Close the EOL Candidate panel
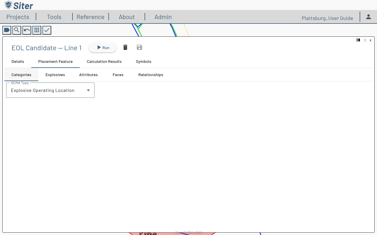The width and height of the screenshot is (377, 235). click(x=371, y=40)
